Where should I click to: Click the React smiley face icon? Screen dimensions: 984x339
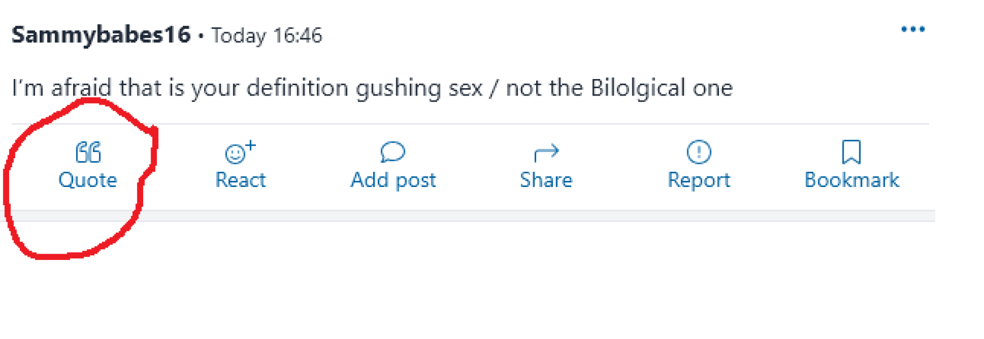point(235,154)
